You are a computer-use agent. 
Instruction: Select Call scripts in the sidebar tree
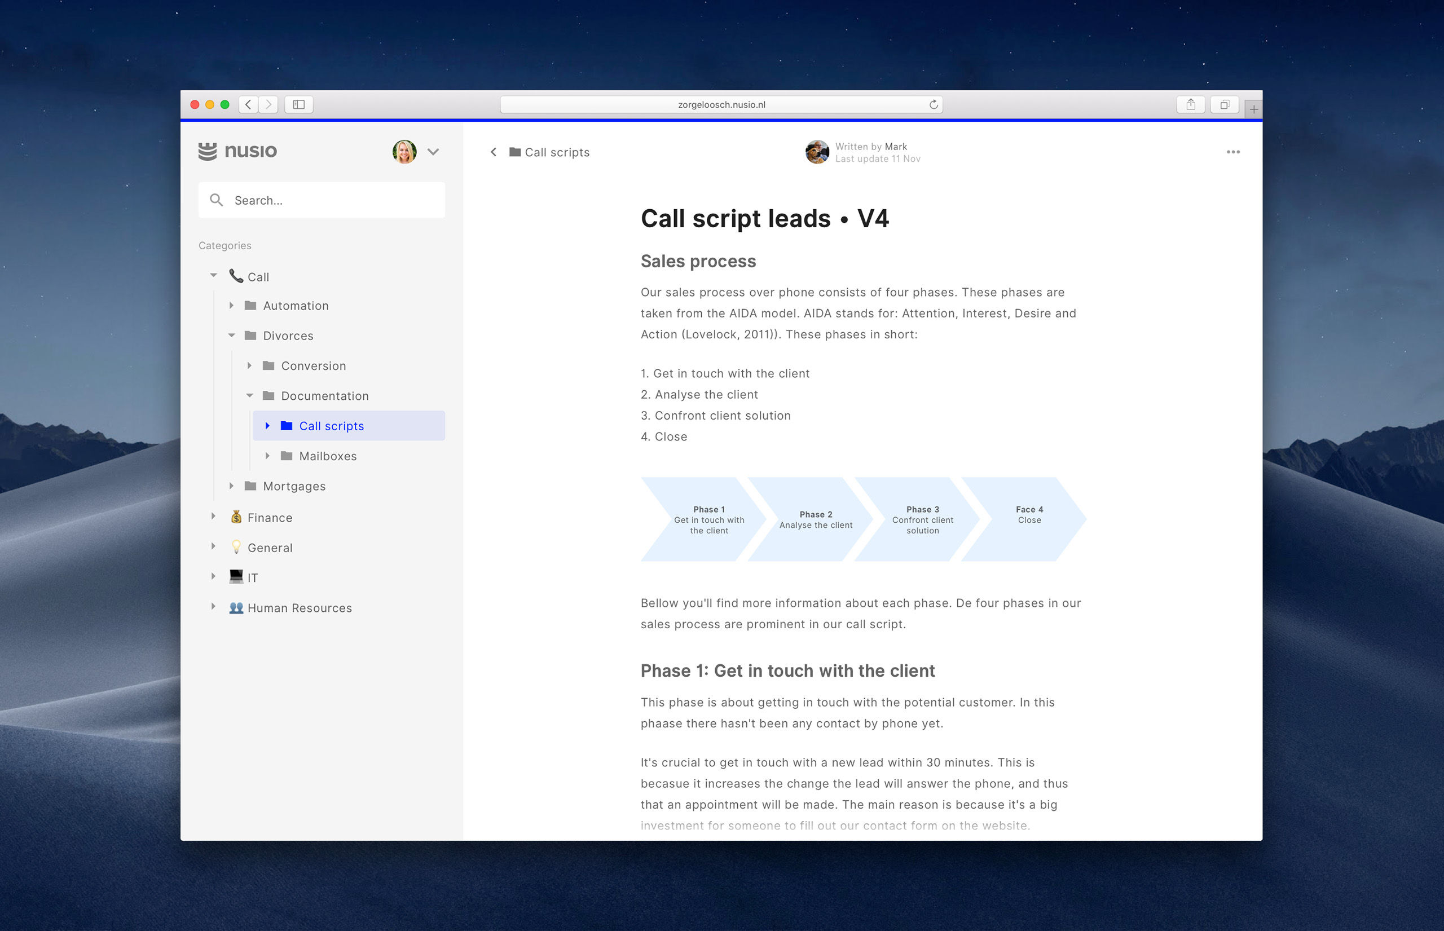tap(348, 426)
